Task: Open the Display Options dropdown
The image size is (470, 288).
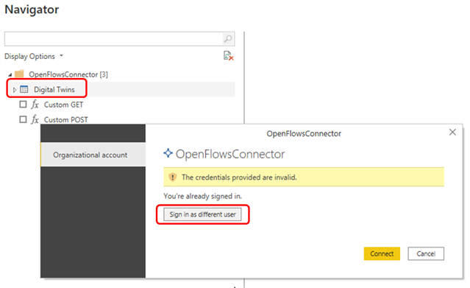Action: (34, 56)
